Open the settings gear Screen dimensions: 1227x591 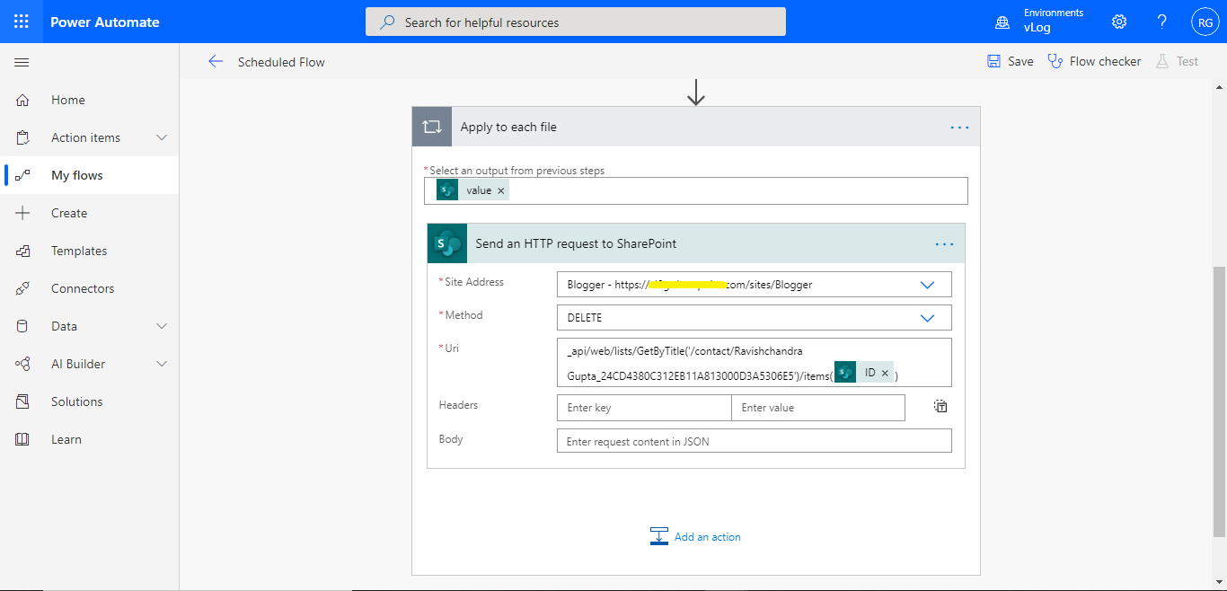(x=1118, y=21)
